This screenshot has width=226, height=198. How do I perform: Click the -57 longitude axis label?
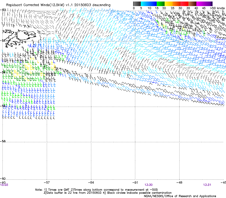point(47,182)
